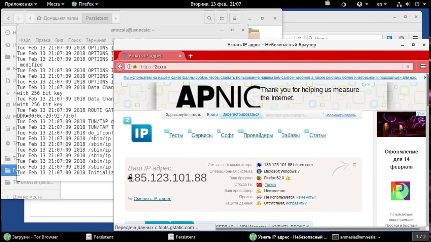Viewport: 431px width, 242px height.
Task: Click the volume speaker icon
Action: 408,4
